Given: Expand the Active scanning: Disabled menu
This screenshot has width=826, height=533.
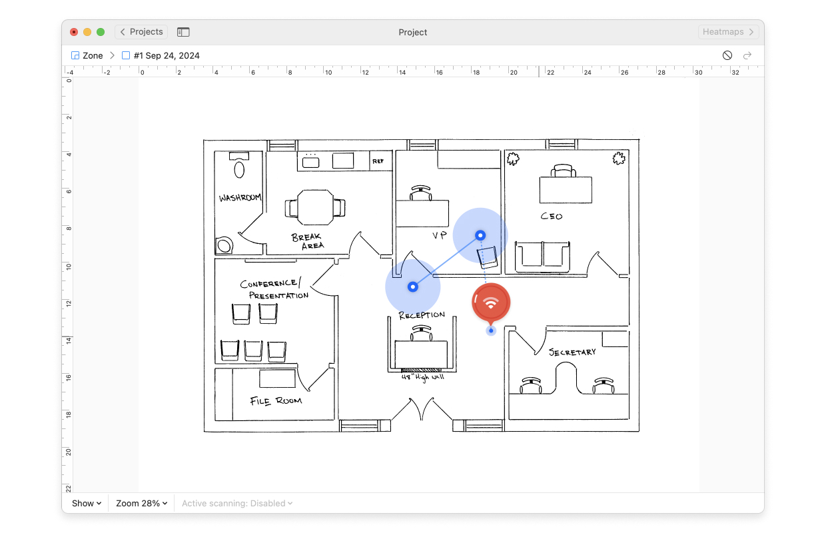Looking at the screenshot, I should (237, 503).
